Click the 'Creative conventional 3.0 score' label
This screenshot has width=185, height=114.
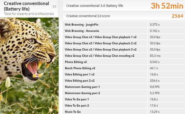pos(88,16)
